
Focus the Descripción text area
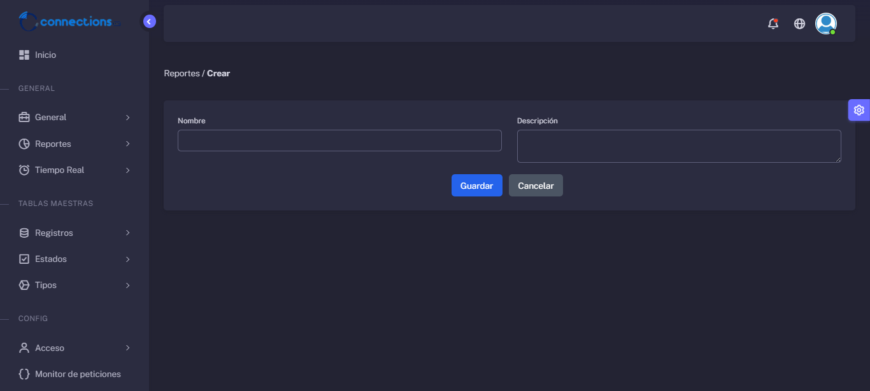click(x=679, y=146)
